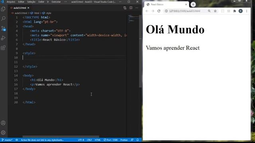Viewport: 255px width, 143px height.
Task: Open the Chrome three-dot menu
Action: tap(247, 11)
